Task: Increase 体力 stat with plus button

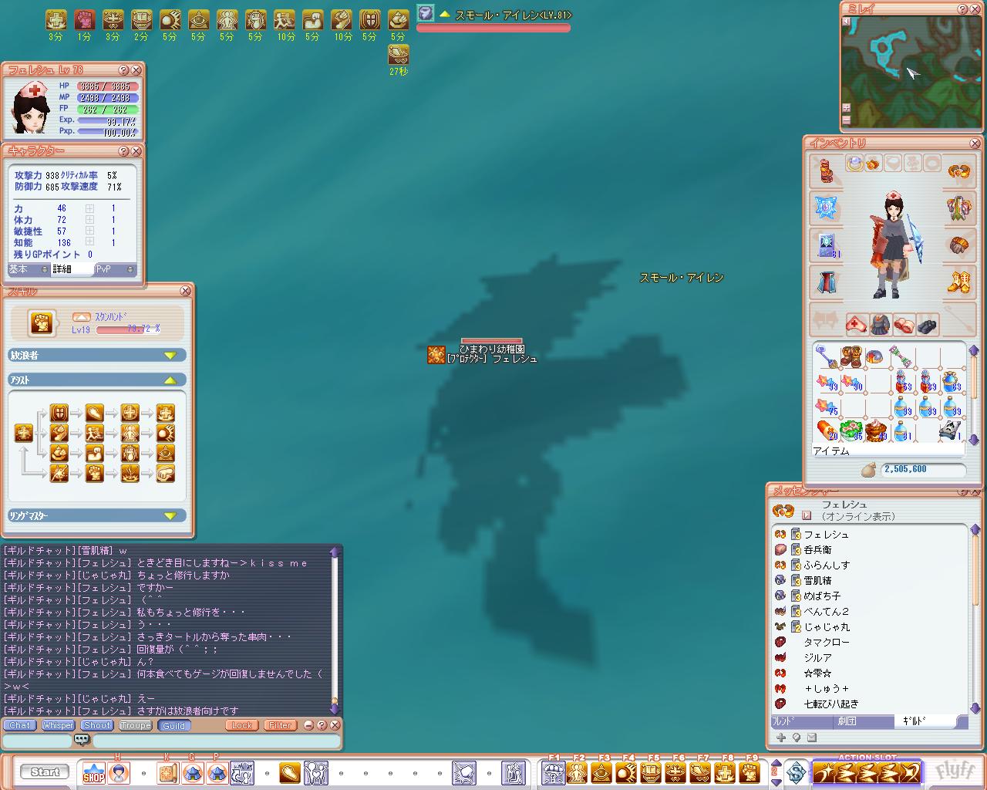Action: pyautogui.click(x=90, y=220)
